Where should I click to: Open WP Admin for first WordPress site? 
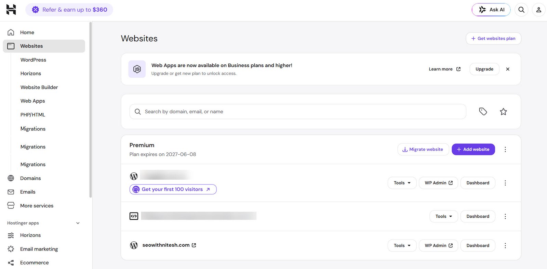[439, 183]
